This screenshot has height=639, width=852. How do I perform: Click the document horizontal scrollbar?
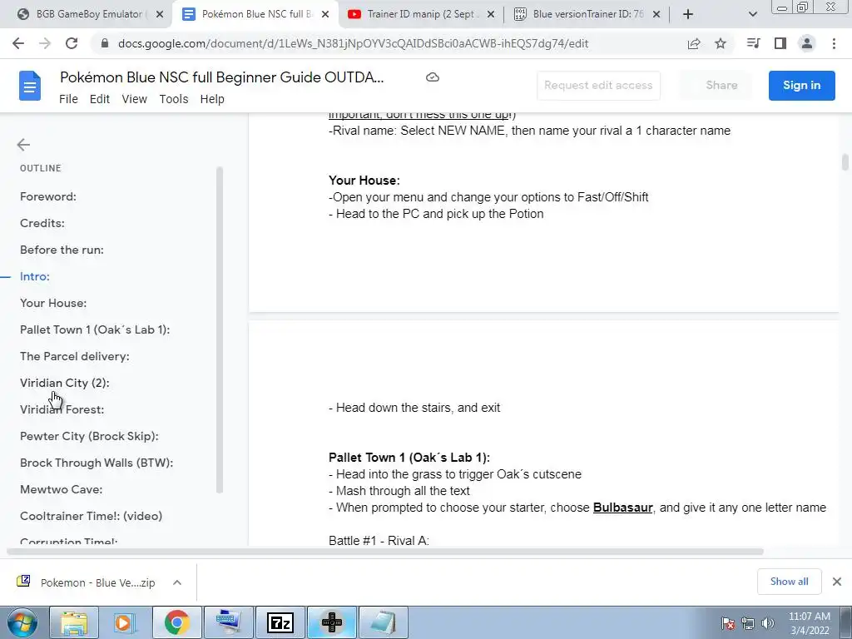(x=384, y=552)
